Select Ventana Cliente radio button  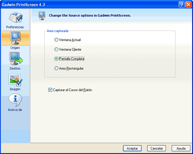[x=56, y=49]
